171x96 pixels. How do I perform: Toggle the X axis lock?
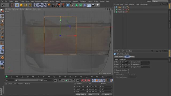pos(36,5)
